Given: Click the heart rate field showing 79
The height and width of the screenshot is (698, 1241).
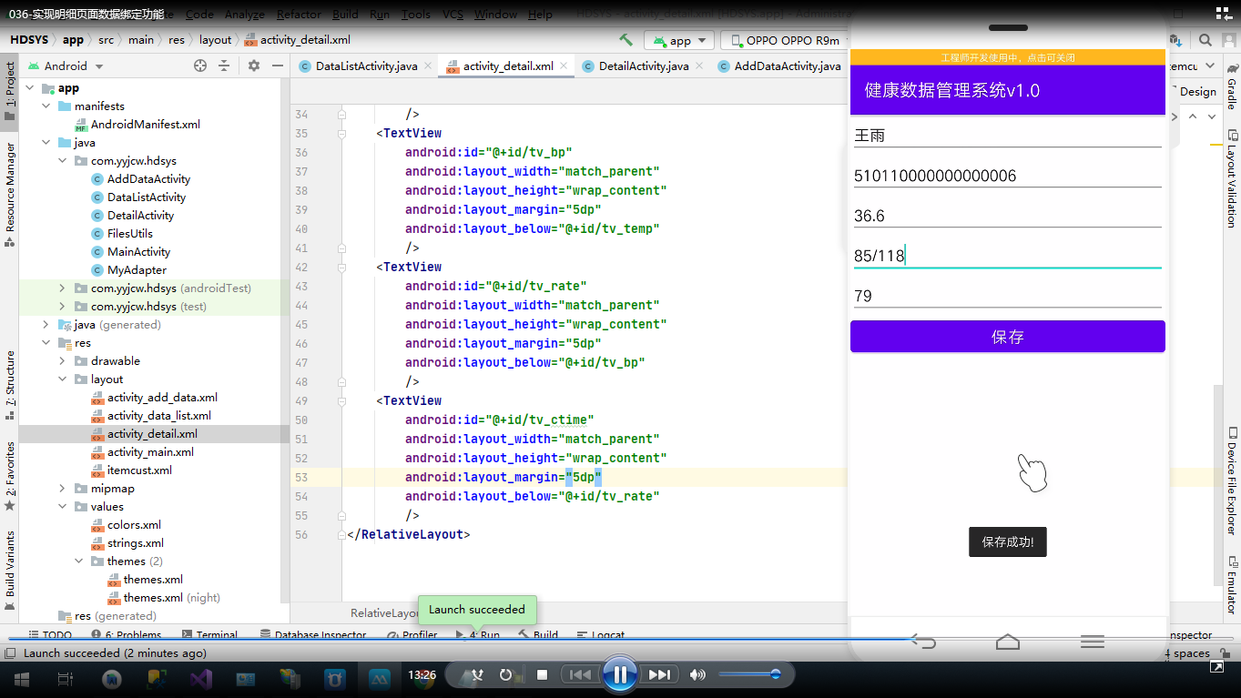Looking at the screenshot, I should [x=1007, y=296].
